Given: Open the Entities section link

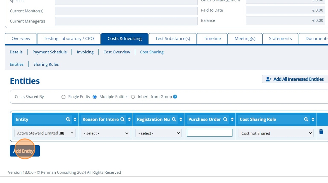Looking at the screenshot, I should [x=17, y=64].
